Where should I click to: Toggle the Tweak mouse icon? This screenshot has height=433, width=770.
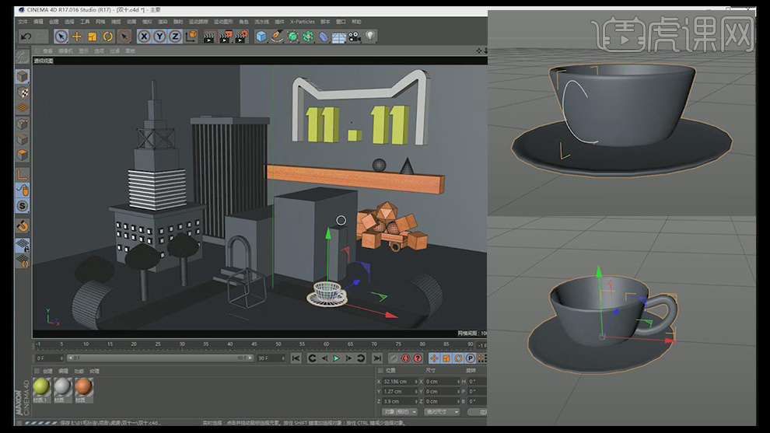tap(23, 190)
